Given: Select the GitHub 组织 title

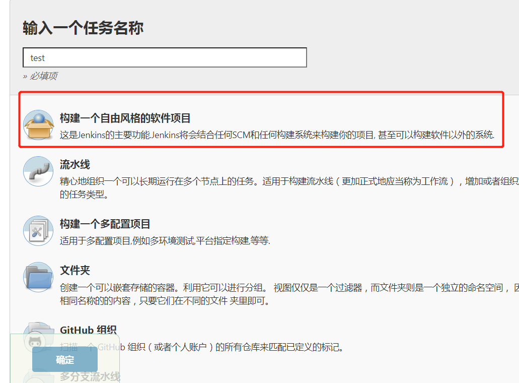Looking at the screenshot, I should [88, 330].
